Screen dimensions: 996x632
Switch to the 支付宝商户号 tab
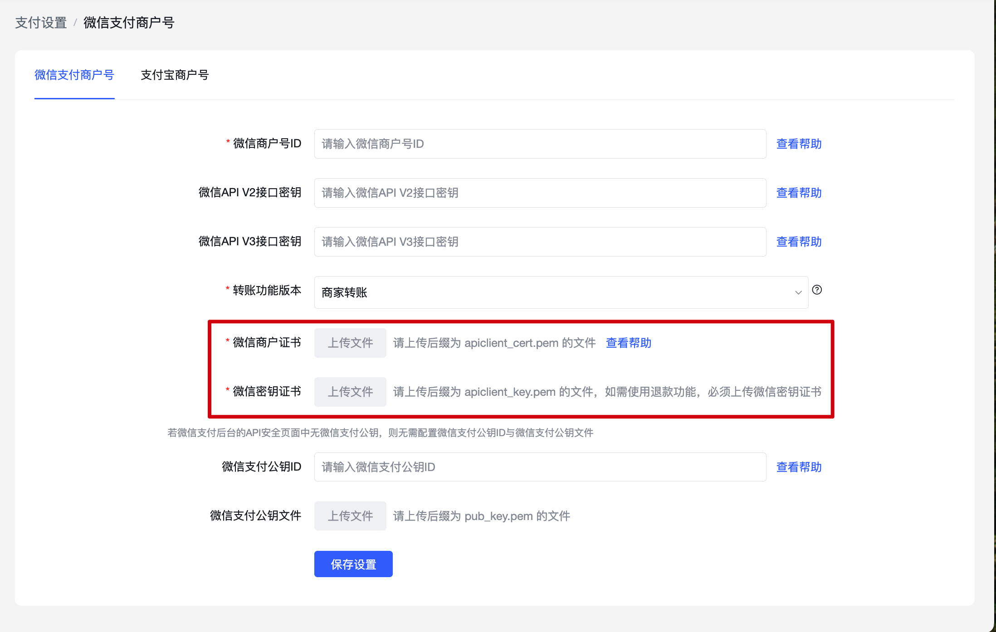(175, 75)
